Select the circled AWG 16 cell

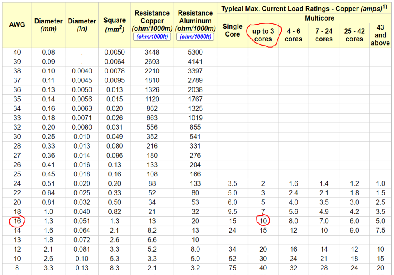[17, 221]
